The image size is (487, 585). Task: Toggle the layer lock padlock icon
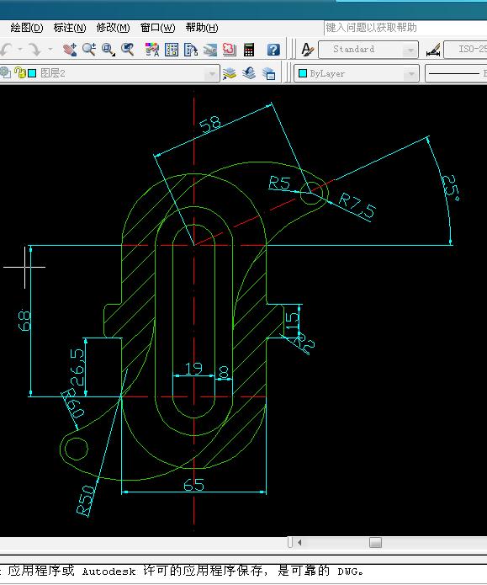(19, 72)
